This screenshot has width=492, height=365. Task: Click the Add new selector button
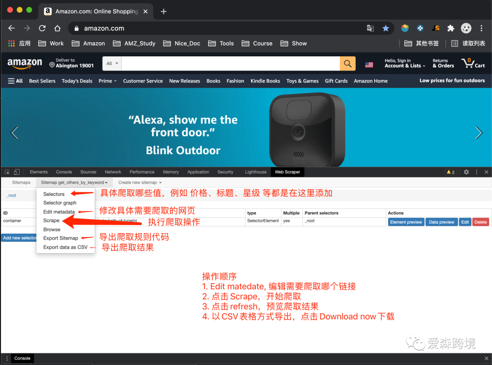[x=18, y=237]
